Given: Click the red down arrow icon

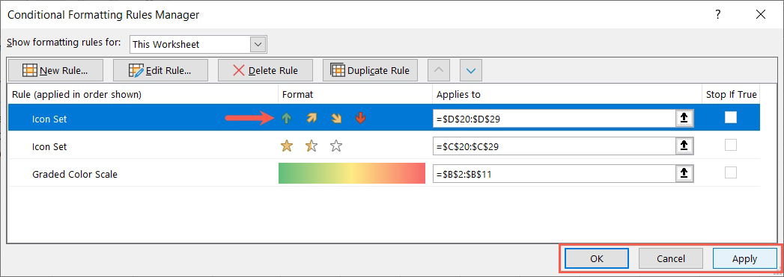Looking at the screenshot, I should (360, 118).
